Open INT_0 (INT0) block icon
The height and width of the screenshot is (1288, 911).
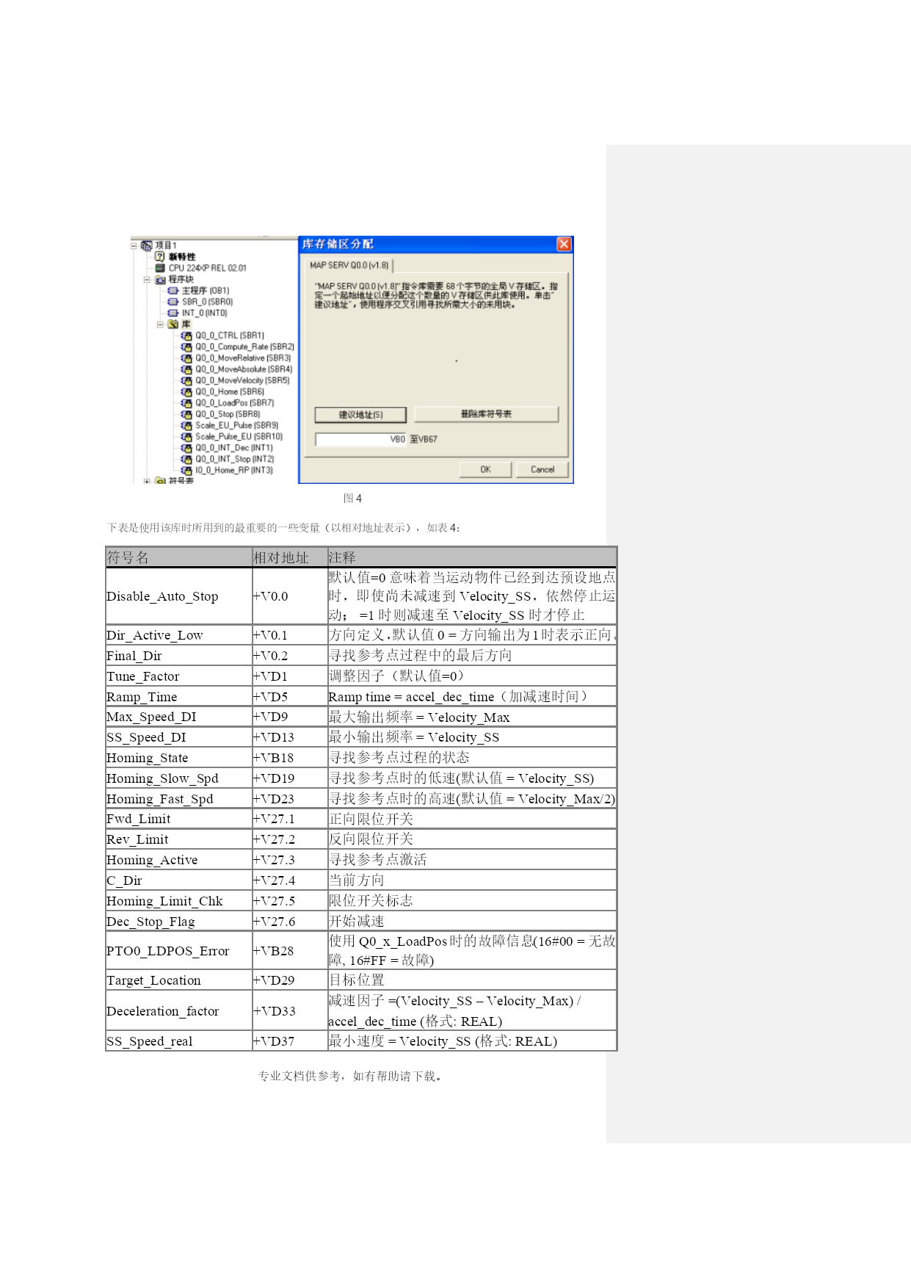point(173,313)
